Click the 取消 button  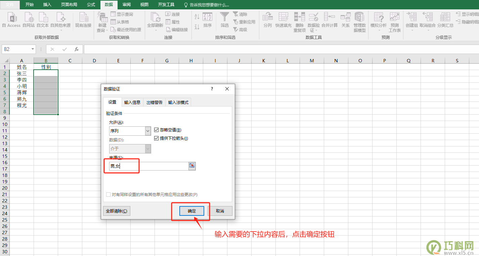(220, 211)
